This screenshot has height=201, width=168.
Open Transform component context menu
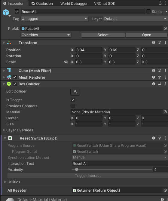click(x=165, y=42)
